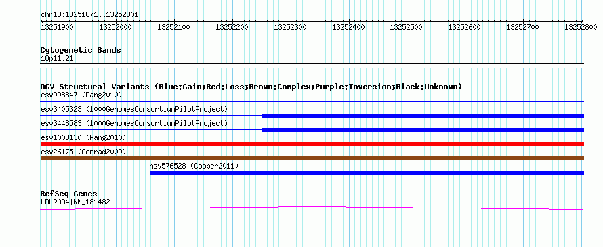Click the Cytogenetic Bands track title
603x247 pixels.
pos(81,50)
